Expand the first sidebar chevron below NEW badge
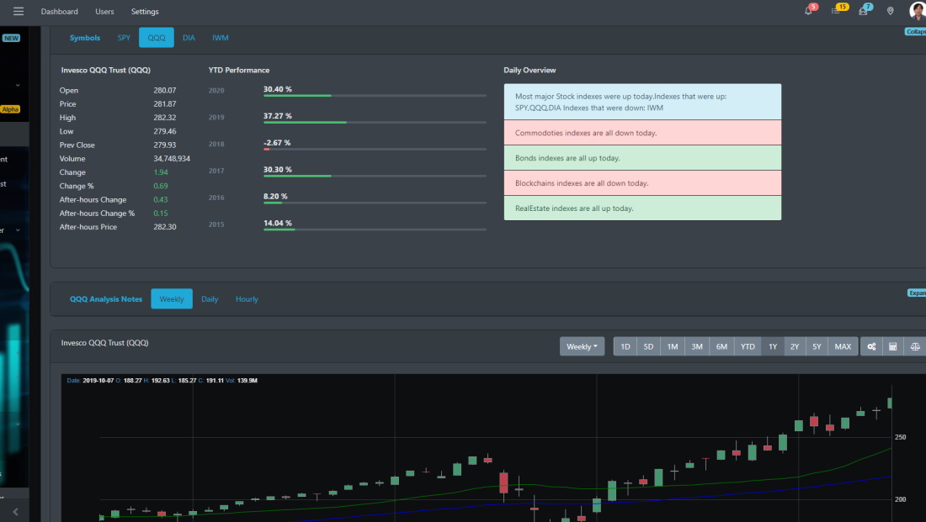The width and height of the screenshot is (926, 522). (x=18, y=86)
